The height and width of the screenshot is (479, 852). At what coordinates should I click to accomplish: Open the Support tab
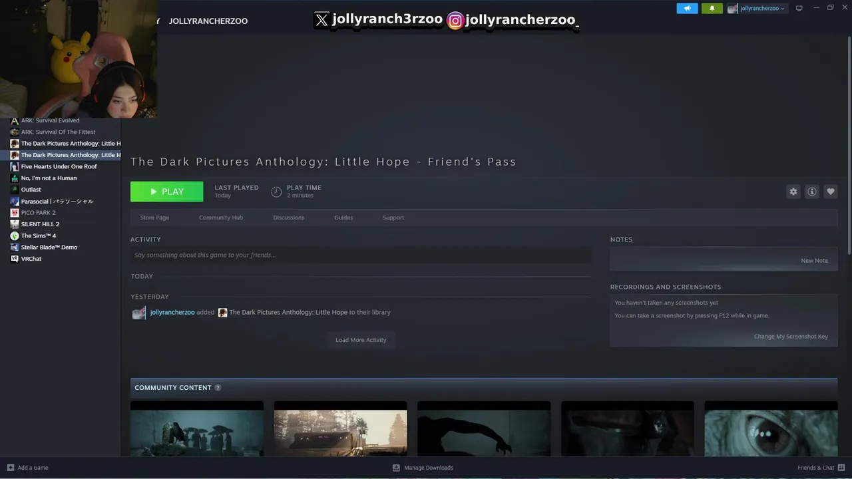coord(393,218)
